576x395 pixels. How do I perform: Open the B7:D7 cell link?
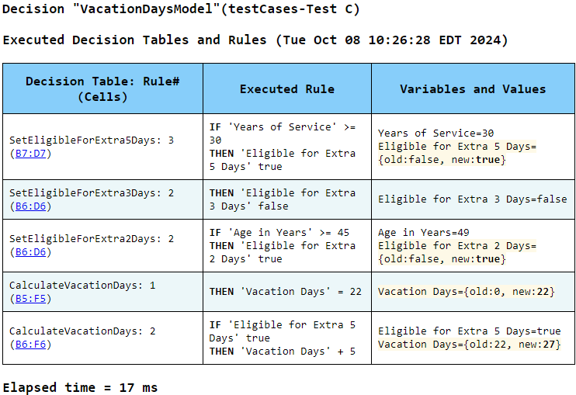(x=30, y=154)
